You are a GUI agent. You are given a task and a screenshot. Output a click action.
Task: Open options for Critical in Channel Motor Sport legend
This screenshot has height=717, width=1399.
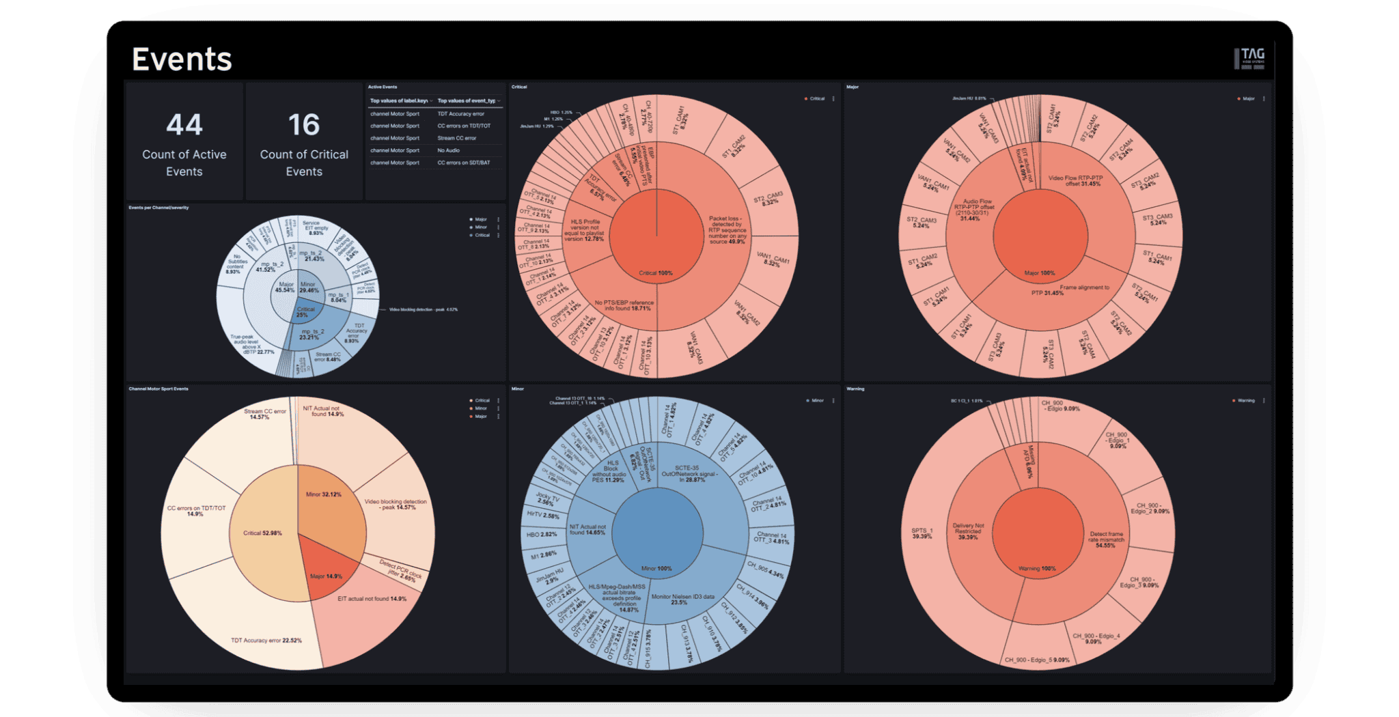pos(499,401)
